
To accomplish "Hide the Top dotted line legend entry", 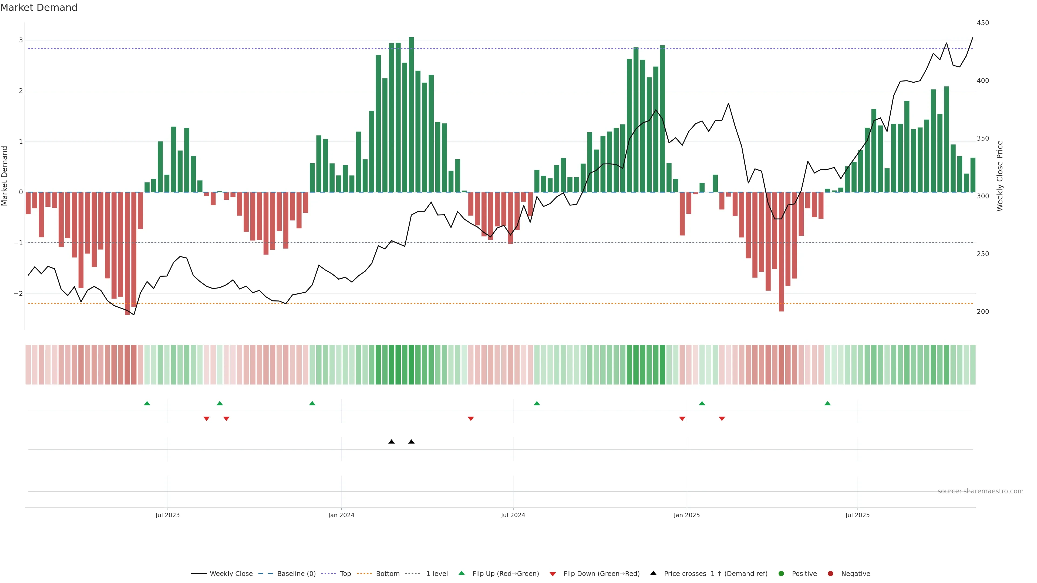I will (x=345, y=574).
